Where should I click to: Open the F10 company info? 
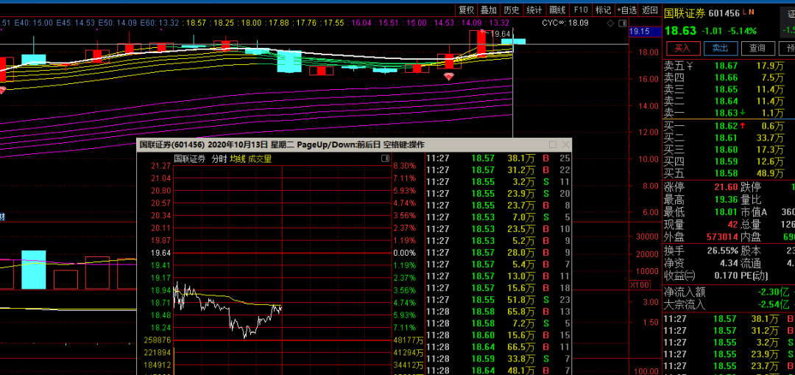tap(581, 10)
